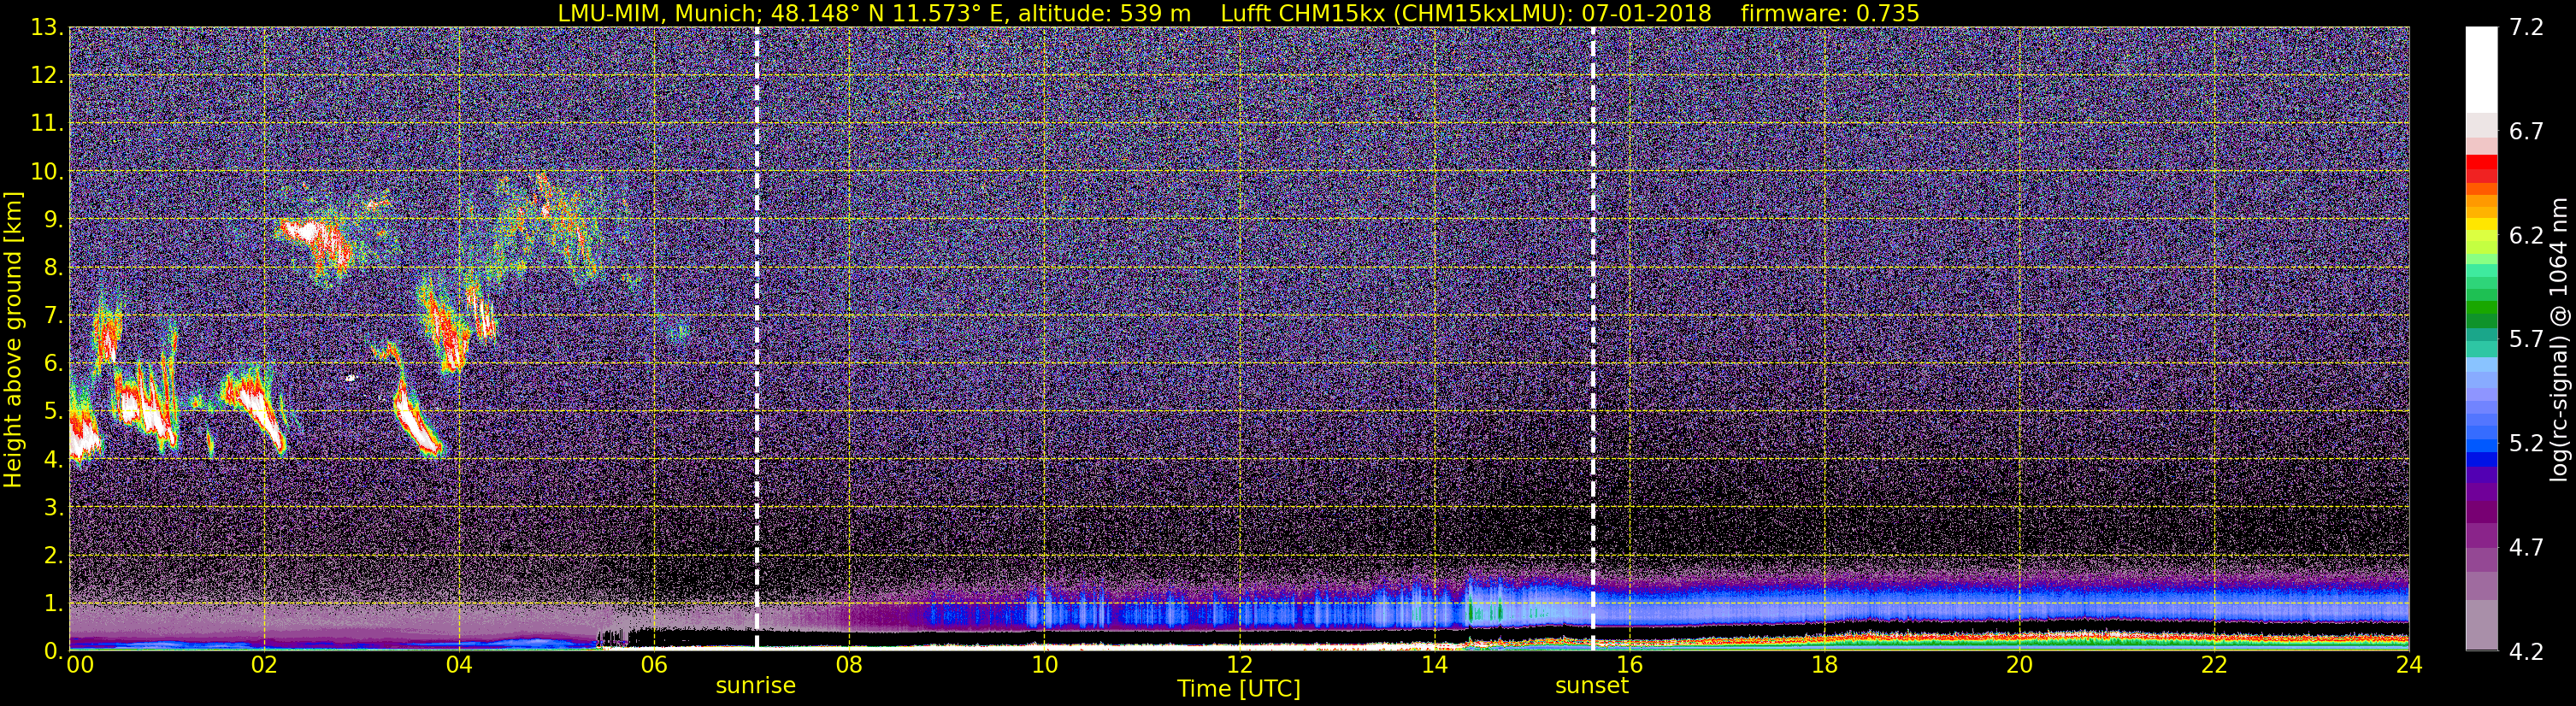Click the "24" time axis tick label
The height and width of the screenshot is (706, 2576).
(2409, 665)
